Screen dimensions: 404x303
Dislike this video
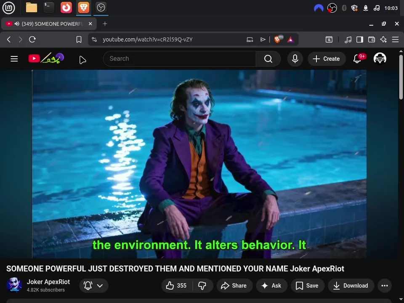[202, 285]
